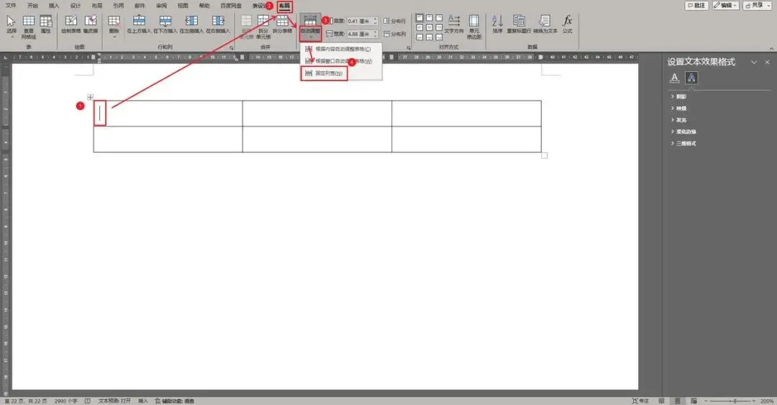Change 文字方向 text direction
The image size is (777, 405).
pyautogui.click(x=454, y=24)
